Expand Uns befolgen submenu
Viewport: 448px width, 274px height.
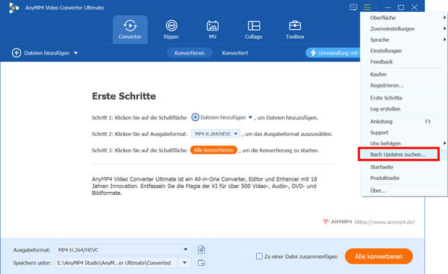point(404,143)
